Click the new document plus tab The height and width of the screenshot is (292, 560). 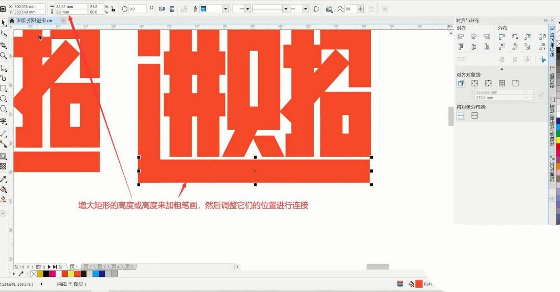[x=63, y=21]
